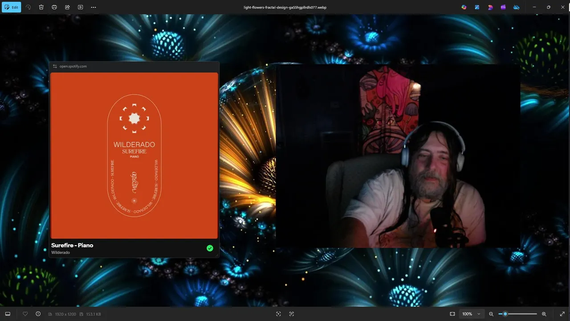This screenshot has width=570, height=321.
Task: Start slideshow with the play icon
Action: (x=80, y=7)
